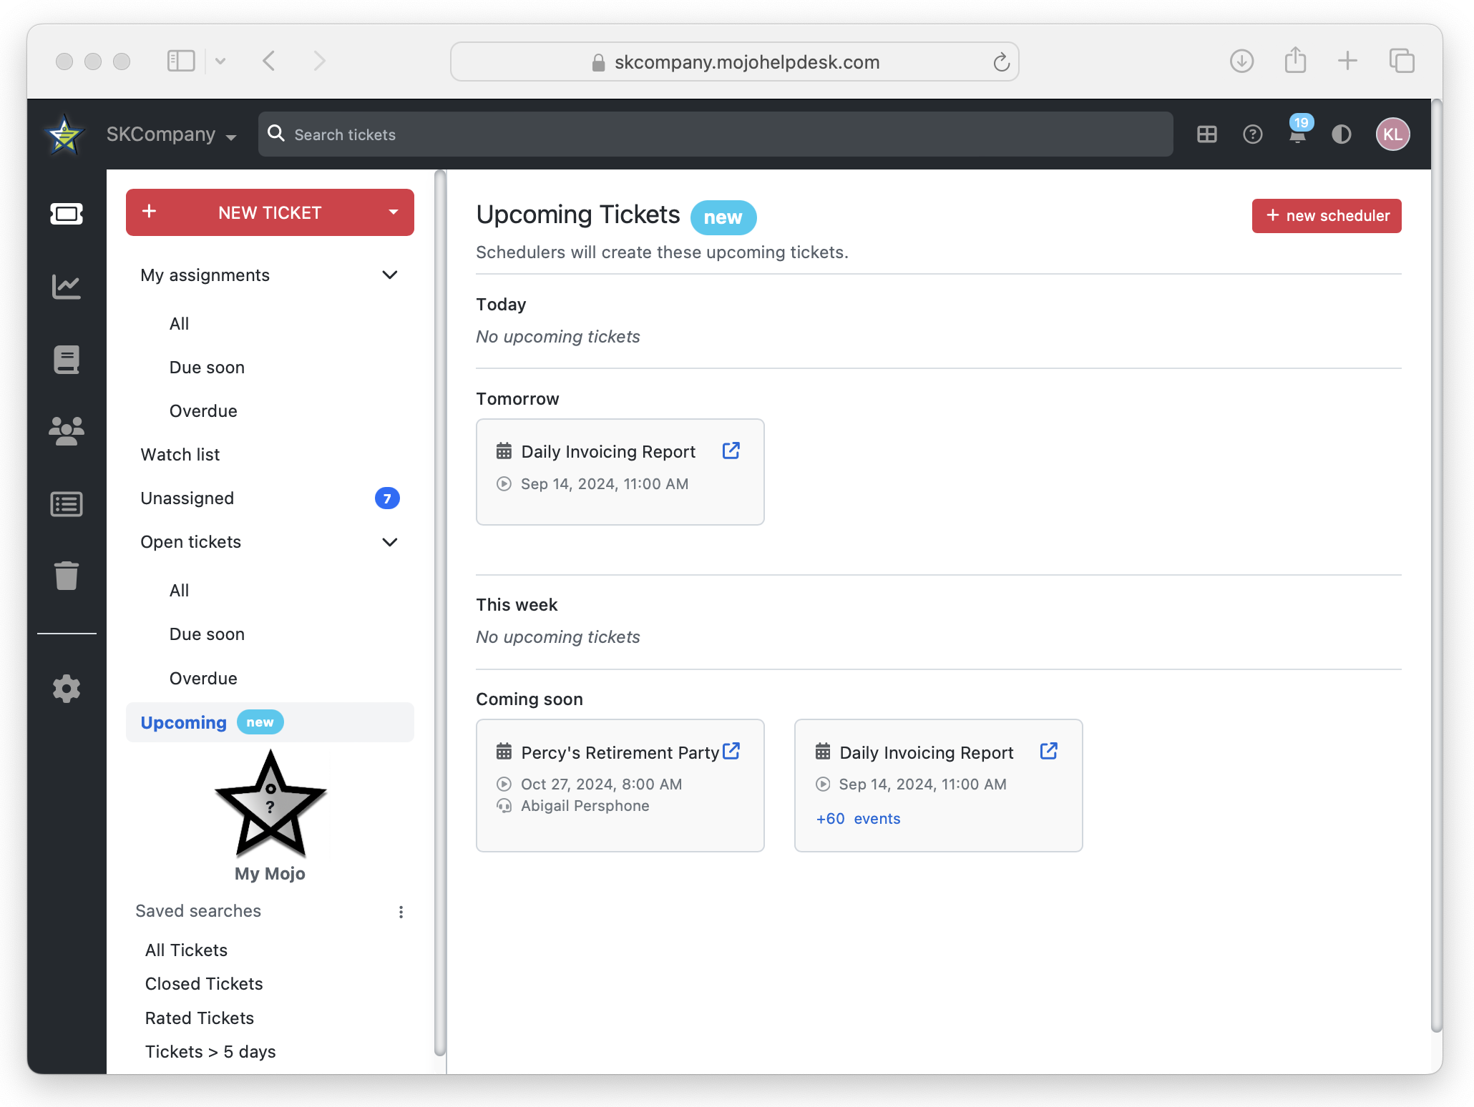The width and height of the screenshot is (1474, 1107).
Task: Click the Search tickets input field
Action: (x=716, y=134)
